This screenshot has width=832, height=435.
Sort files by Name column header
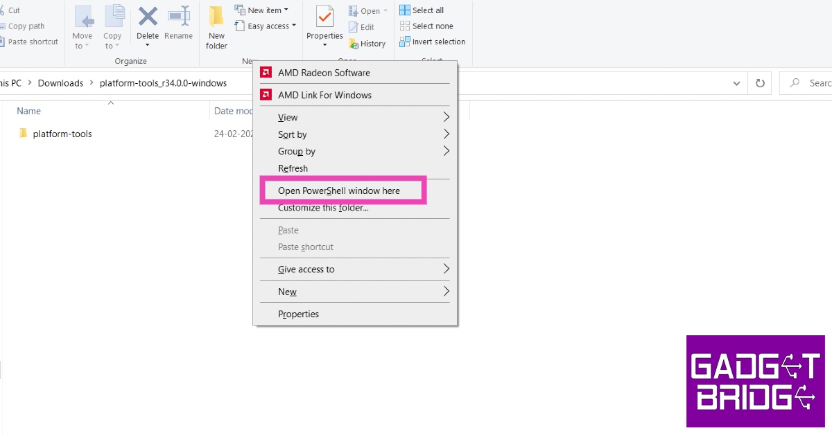coord(29,111)
